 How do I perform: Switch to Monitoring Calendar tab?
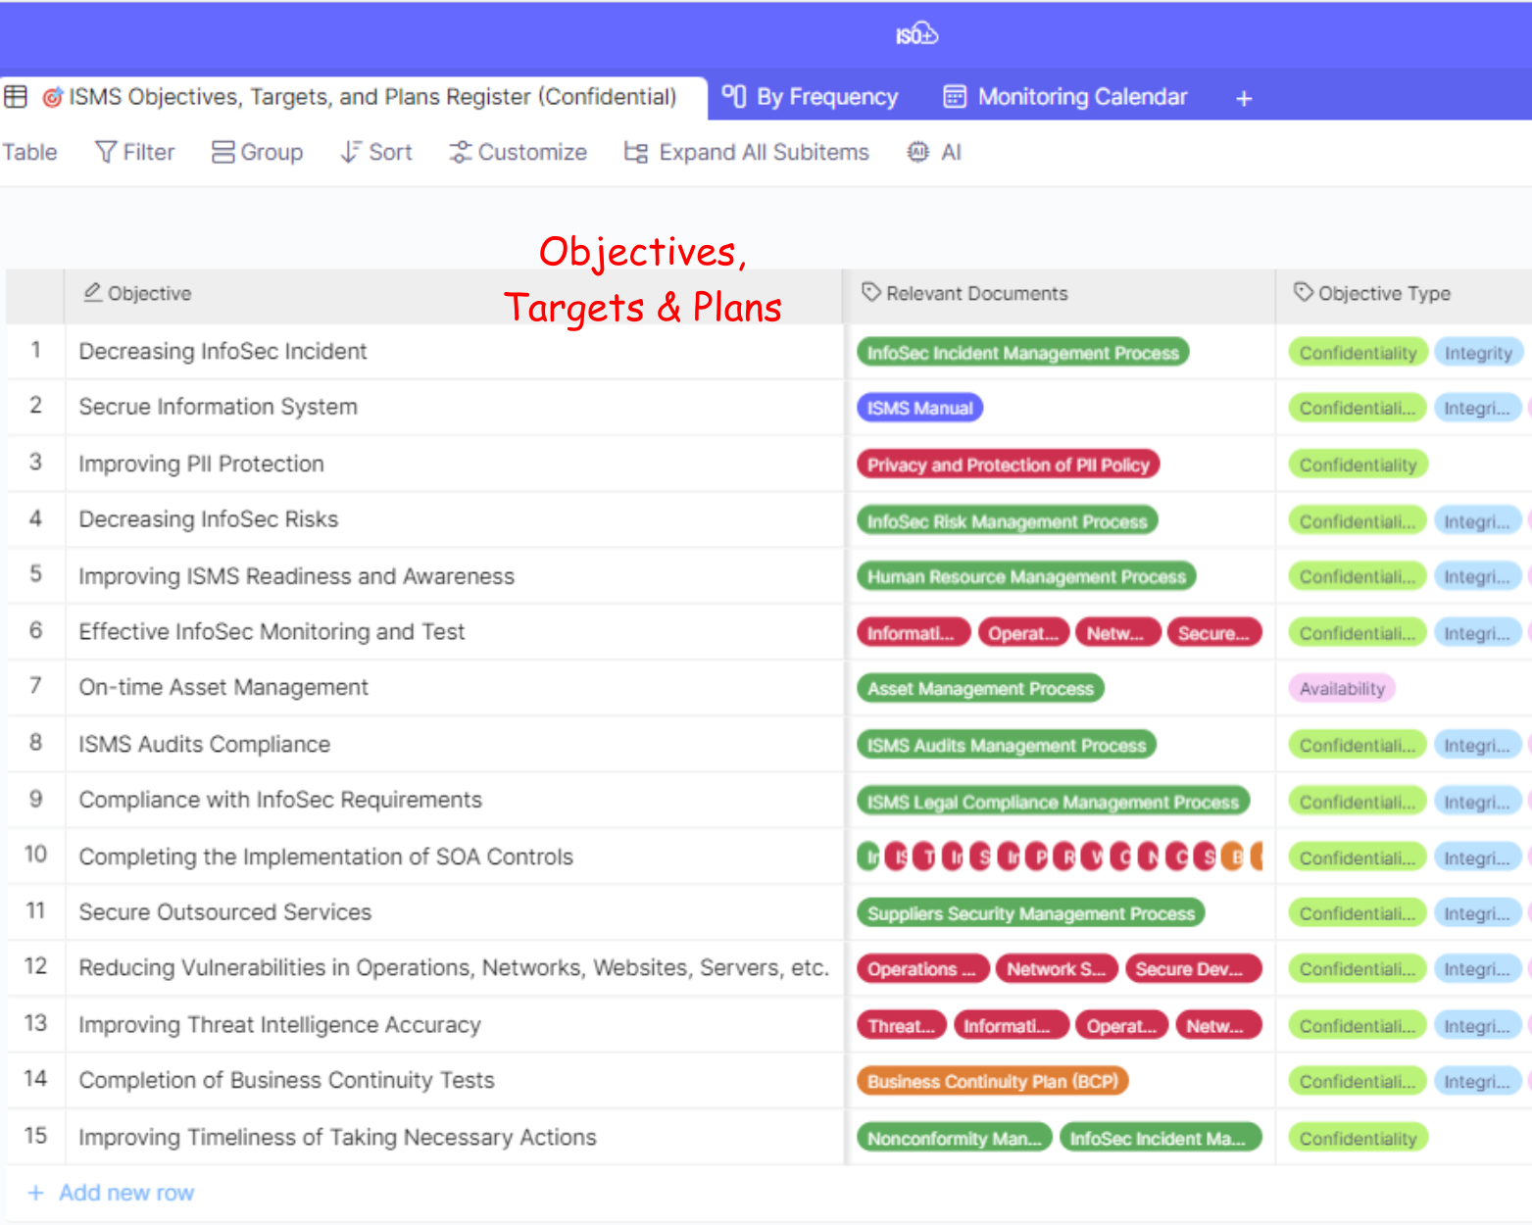point(1065,97)
